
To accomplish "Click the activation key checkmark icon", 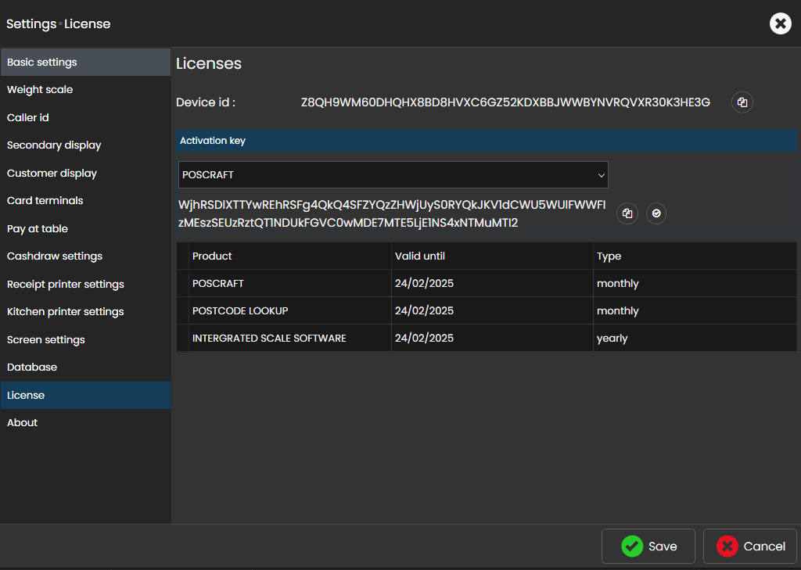I will point(656,213).
